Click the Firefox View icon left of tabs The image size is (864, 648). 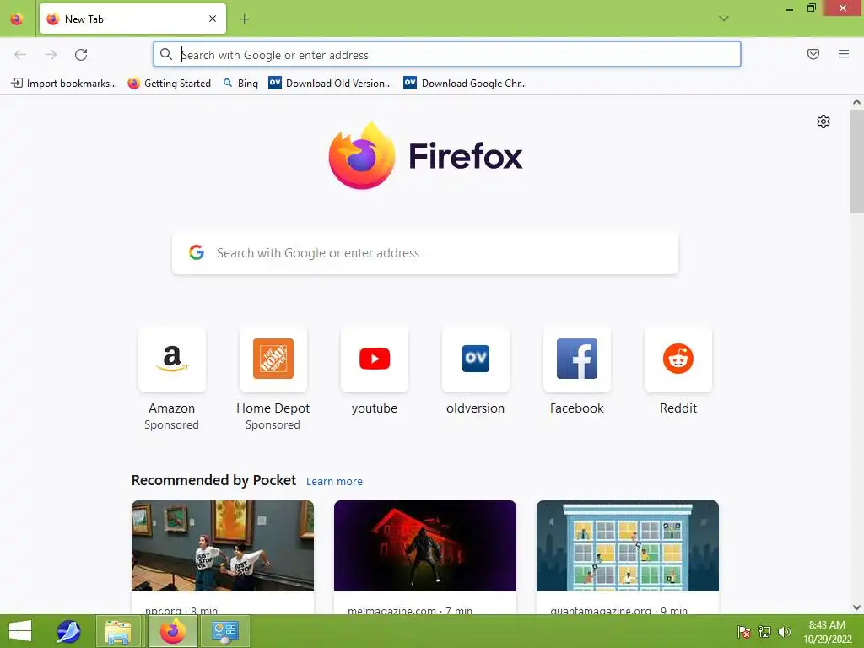[17, 19]
